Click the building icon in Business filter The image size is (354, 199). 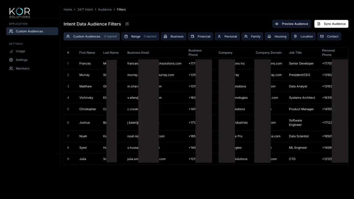pos(165,37)
